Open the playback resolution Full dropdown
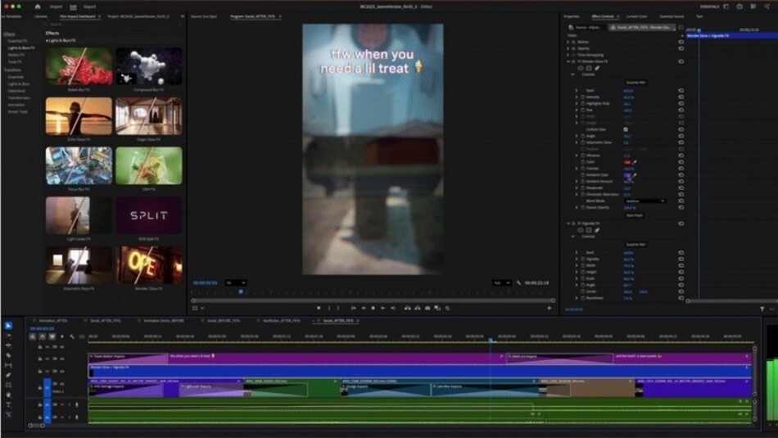The width and height of the screenshot is (778, 438). coord(501,282)
